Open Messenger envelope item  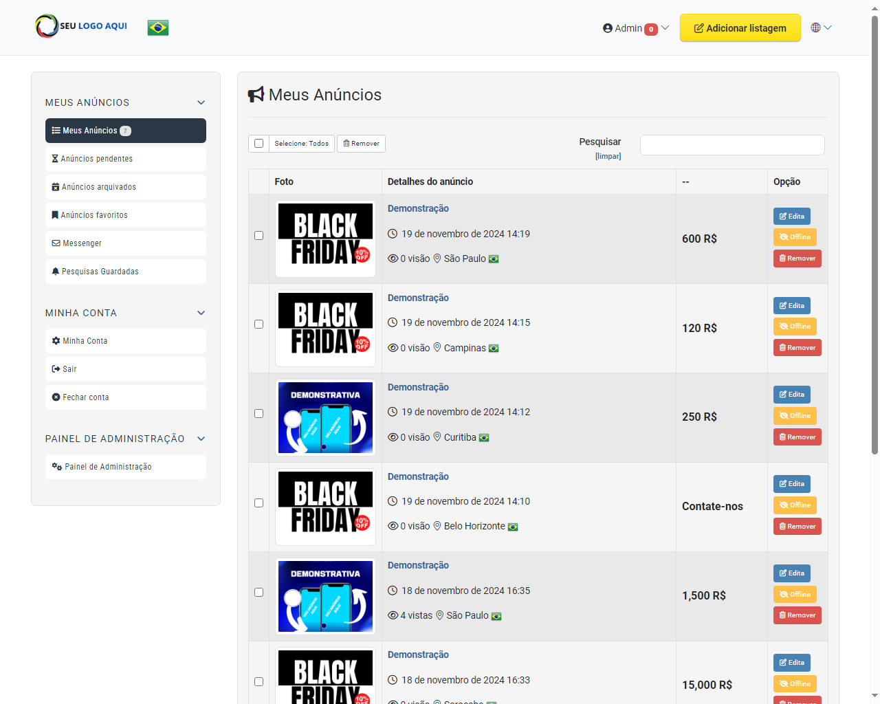[x=126, y=243]
